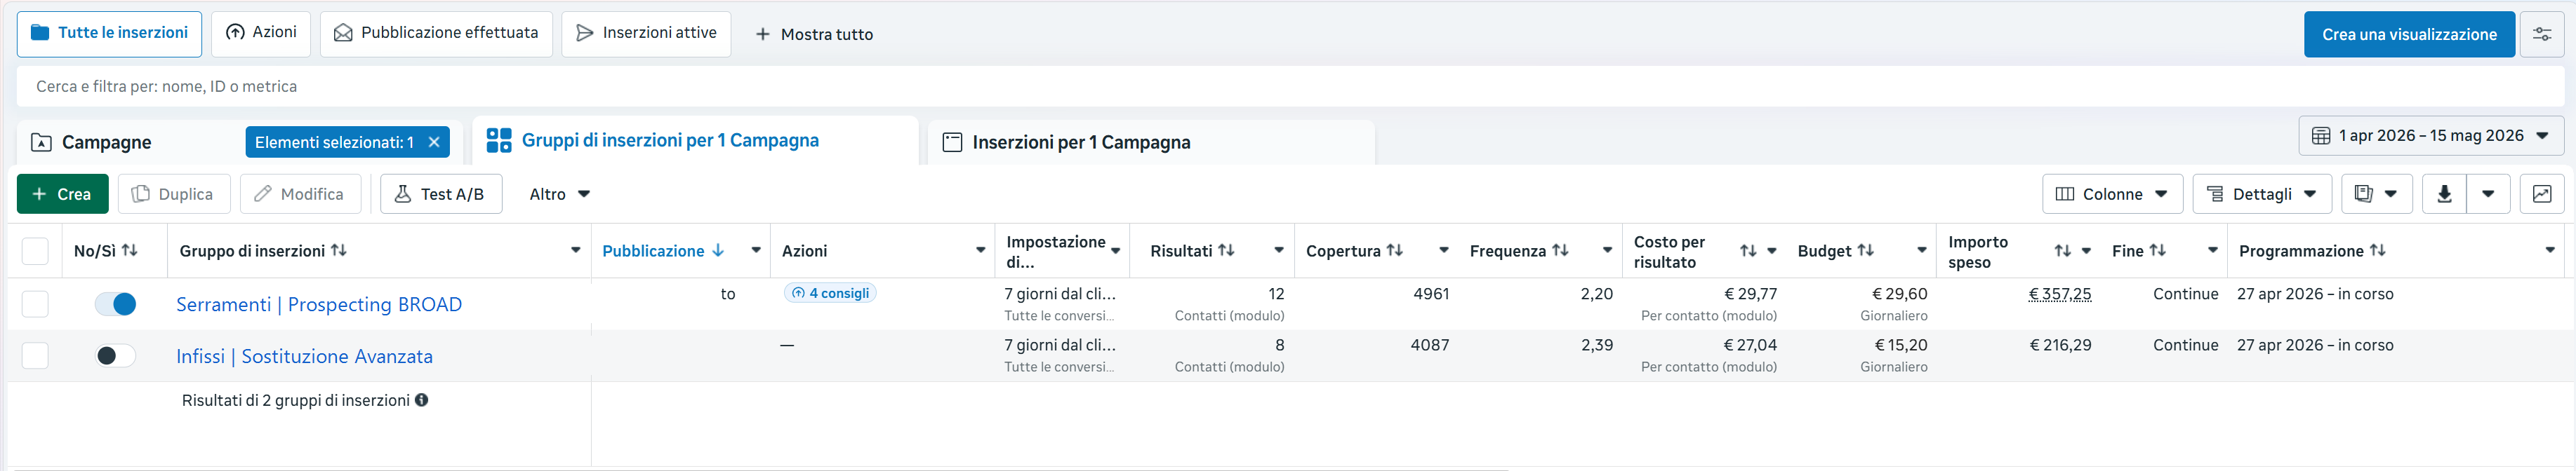Open the charts view icon
This screenshot has width=2576, height=471.
click(2541, 193)
